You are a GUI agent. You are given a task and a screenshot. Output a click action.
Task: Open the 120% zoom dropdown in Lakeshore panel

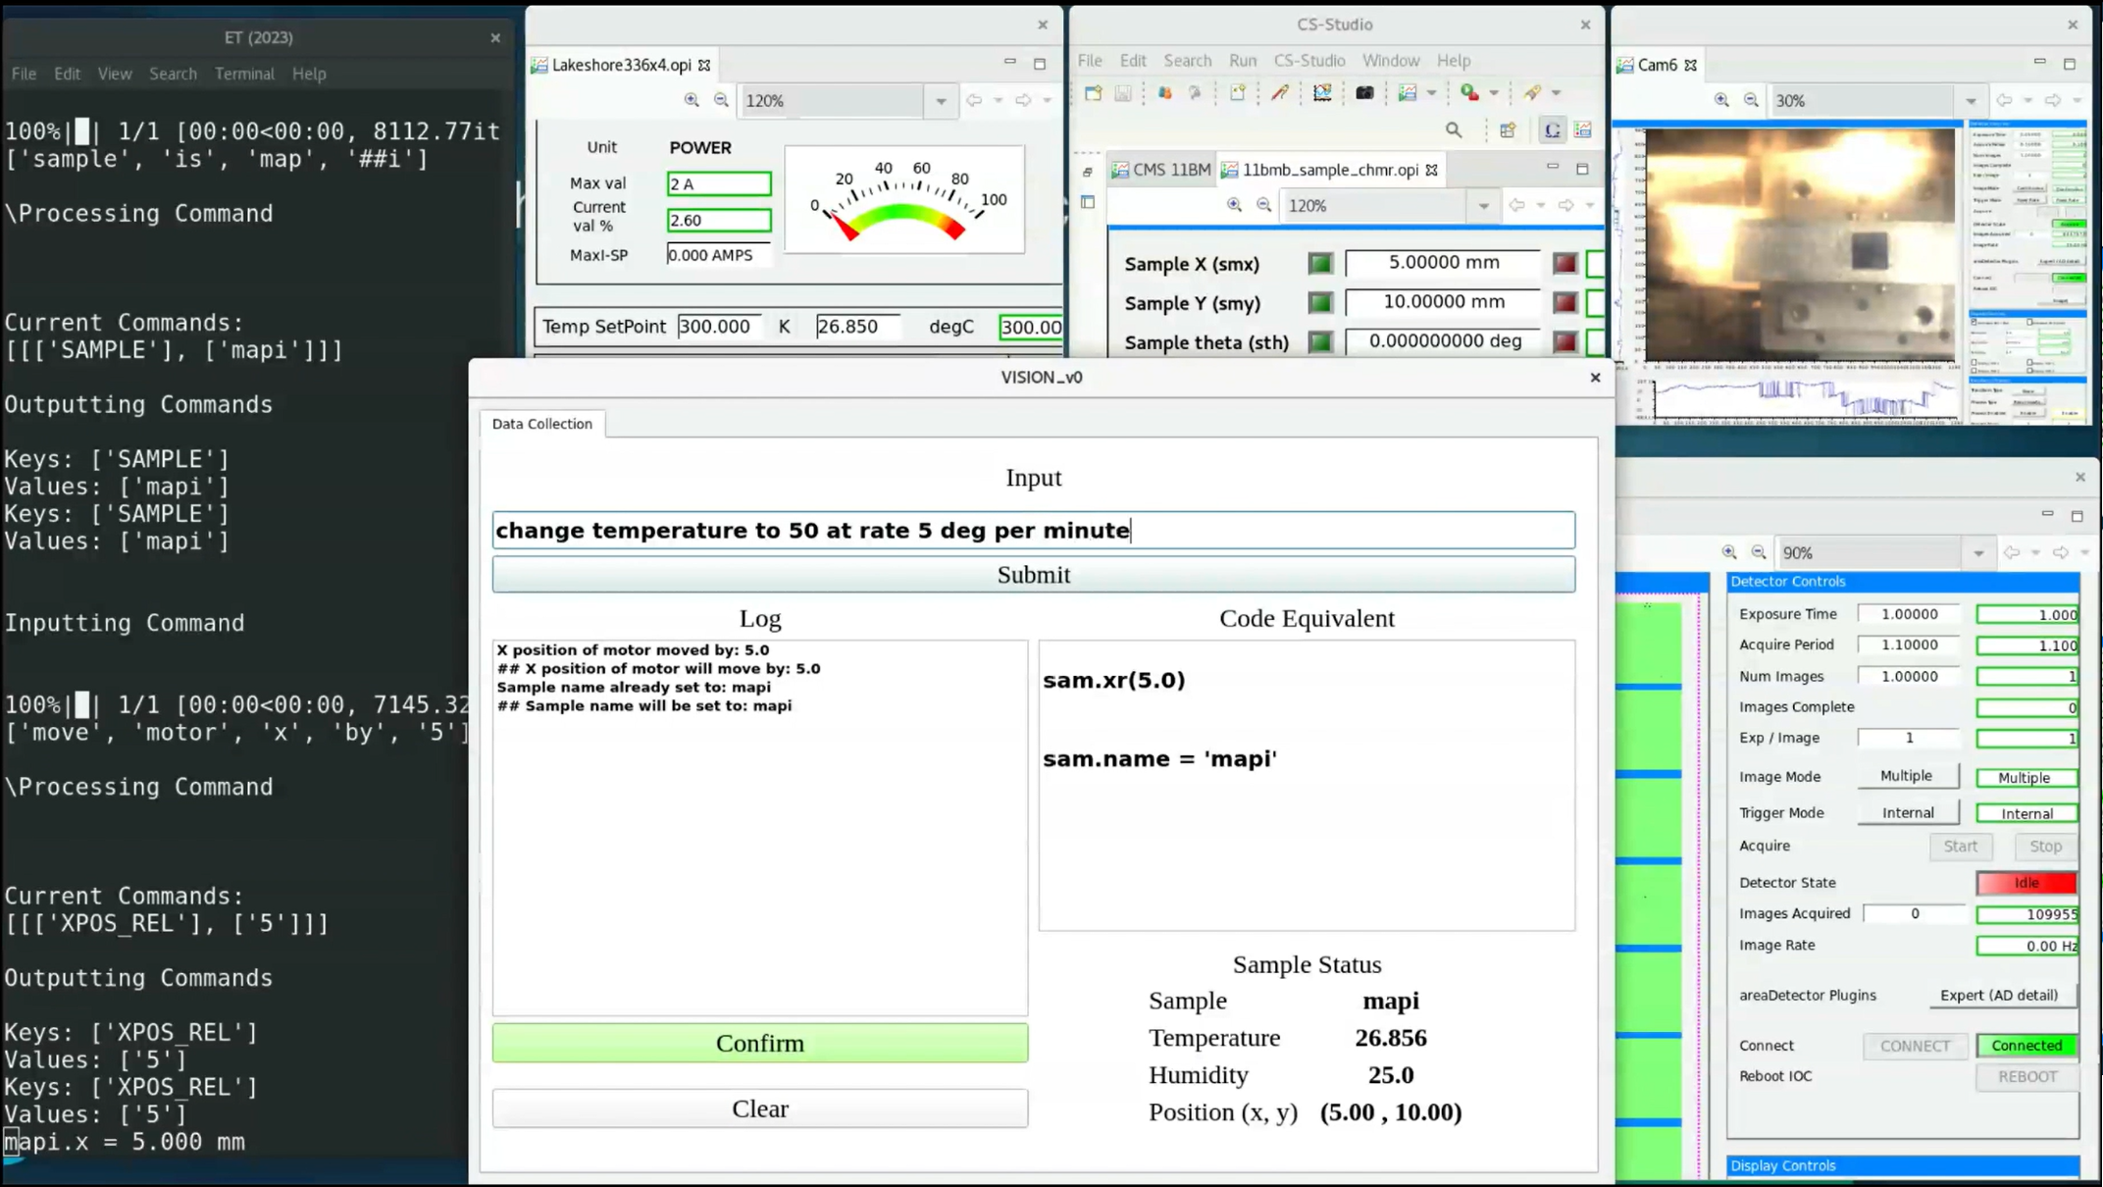coord(941,101)
